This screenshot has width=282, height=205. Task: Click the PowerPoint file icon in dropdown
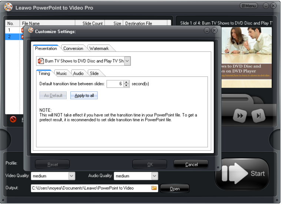(41, 61)
